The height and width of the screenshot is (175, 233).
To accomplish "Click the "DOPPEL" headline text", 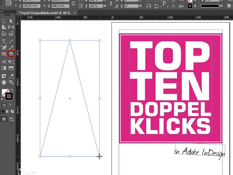I will pos(171,109).
